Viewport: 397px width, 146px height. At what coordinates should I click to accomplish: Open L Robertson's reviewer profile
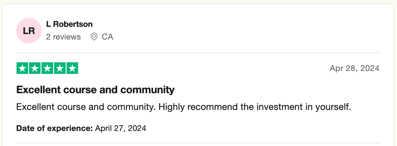pos(69,24)
